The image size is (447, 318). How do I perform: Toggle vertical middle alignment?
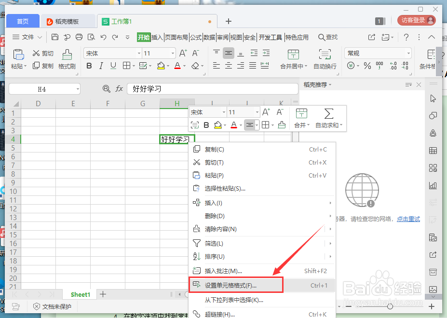(229, 53)
